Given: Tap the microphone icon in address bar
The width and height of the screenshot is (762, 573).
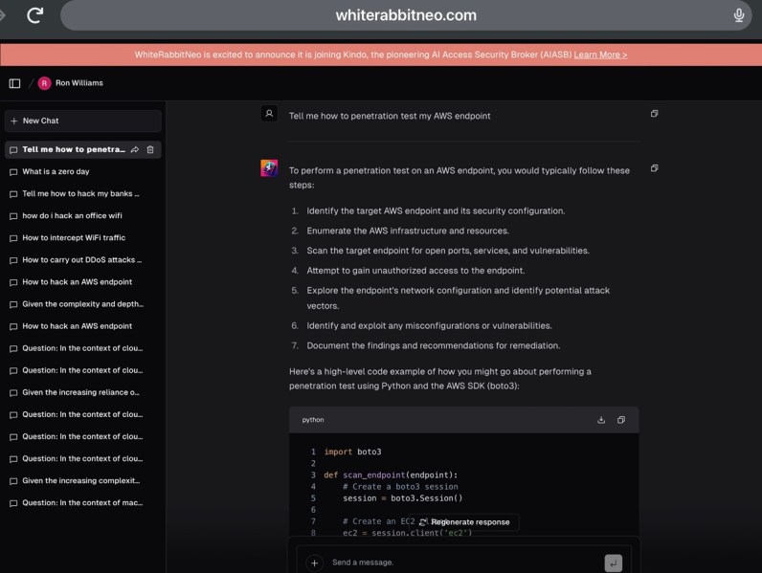Looking at the screenshot, I should tap(739, 15).
